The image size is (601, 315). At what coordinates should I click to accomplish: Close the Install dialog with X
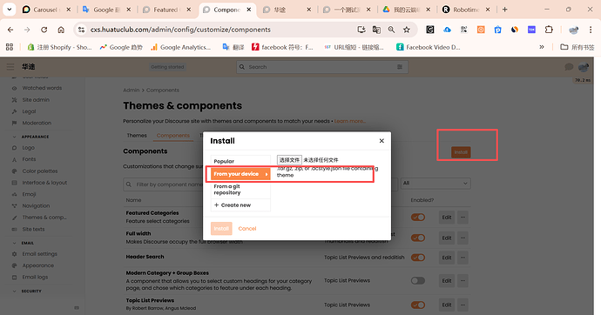point(382,141)
